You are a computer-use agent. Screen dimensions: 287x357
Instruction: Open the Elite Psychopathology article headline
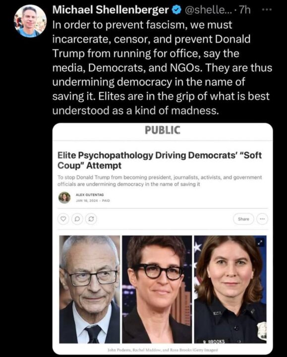click(x=160, y=160)
